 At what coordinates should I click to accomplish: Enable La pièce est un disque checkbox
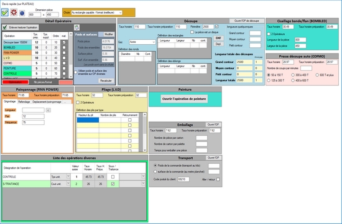click(x=192, y=32)
